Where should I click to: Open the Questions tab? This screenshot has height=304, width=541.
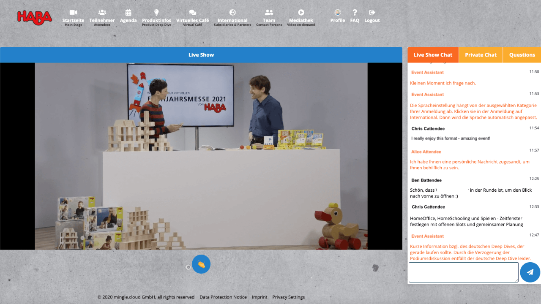(522, 55)
